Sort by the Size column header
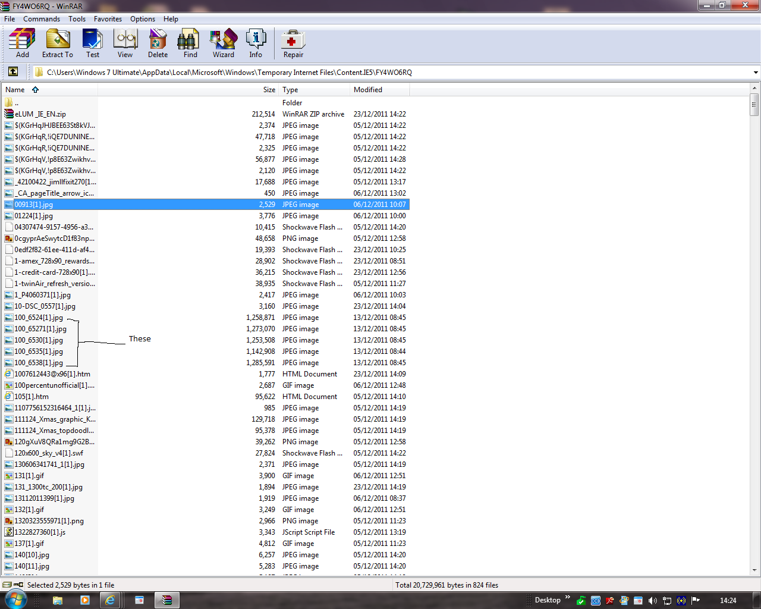 [x=188, y=90]
